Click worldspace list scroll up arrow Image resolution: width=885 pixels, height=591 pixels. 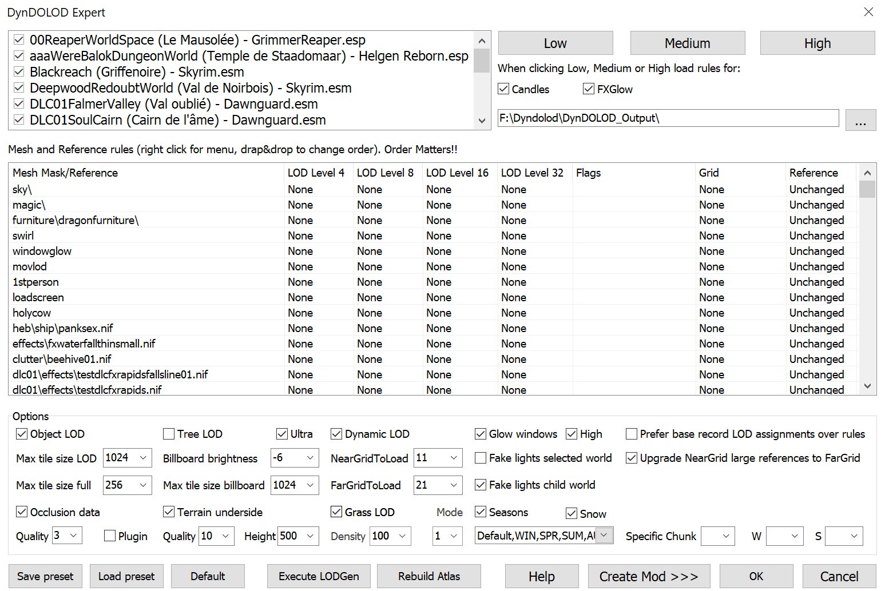[482, 41]
